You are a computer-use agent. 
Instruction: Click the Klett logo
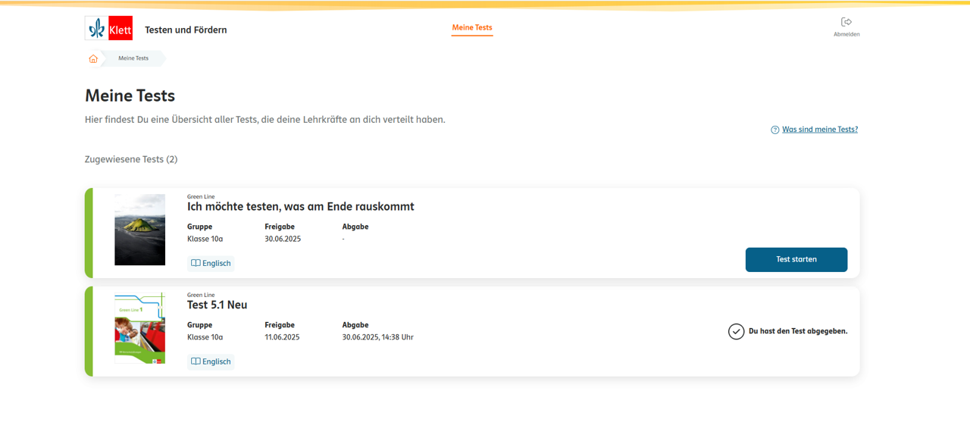point(109,28)
